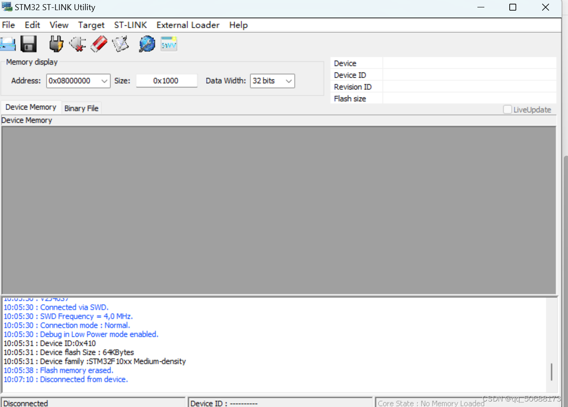The width and height of the screenshot is (568, 407).
Task: Enable the LiveUpdate checkbox
Action: (x=507, y=109)
